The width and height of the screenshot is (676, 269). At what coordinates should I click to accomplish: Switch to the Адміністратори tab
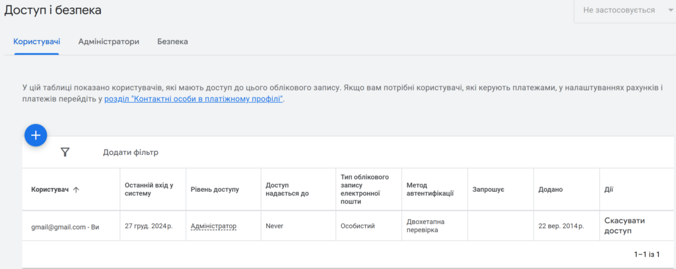click(109, 42)
